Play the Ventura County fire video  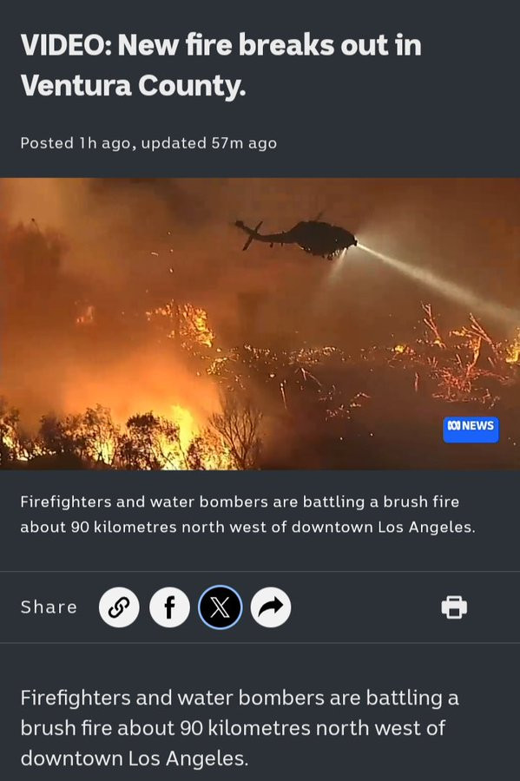click(x=260, y=324)
